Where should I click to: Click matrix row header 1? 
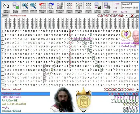(3, 31)
